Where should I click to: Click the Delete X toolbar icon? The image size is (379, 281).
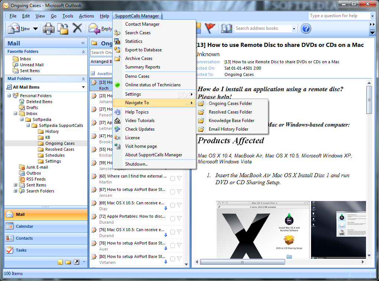click(x=77, y=28)
